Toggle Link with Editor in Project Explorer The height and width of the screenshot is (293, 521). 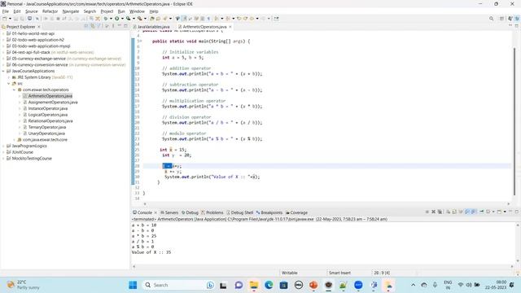click(x=93, y=26)
